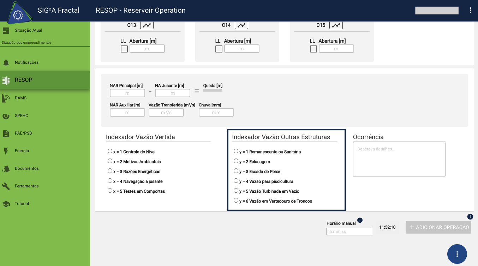Click the Ocorrência details text area
The height and width of the screenshot is (266, 478).
399,159
